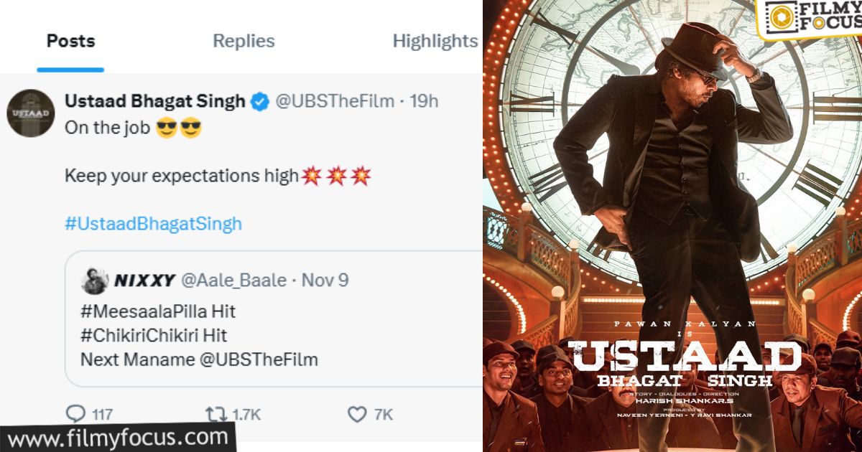Click the like heart icon showing 7K
This screenshot has height=452, width=862.
[x=356, y=413]
